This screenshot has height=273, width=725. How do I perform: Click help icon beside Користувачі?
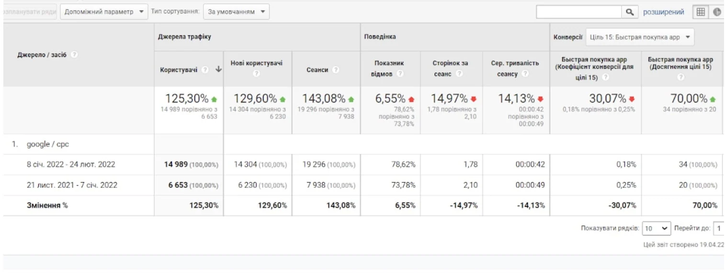[x=205, y=69]
